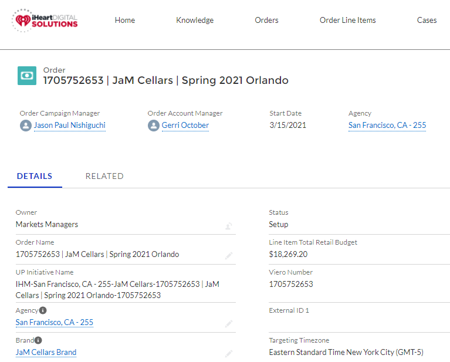Click the budget value $18,269.20
Screen dimensions: 450x362
(288, 255)
